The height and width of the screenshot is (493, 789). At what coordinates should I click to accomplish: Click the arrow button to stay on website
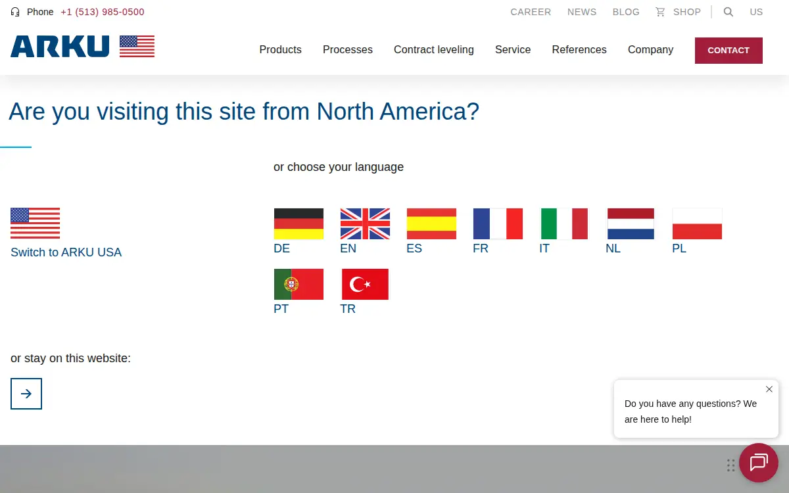tap(26, 394)
